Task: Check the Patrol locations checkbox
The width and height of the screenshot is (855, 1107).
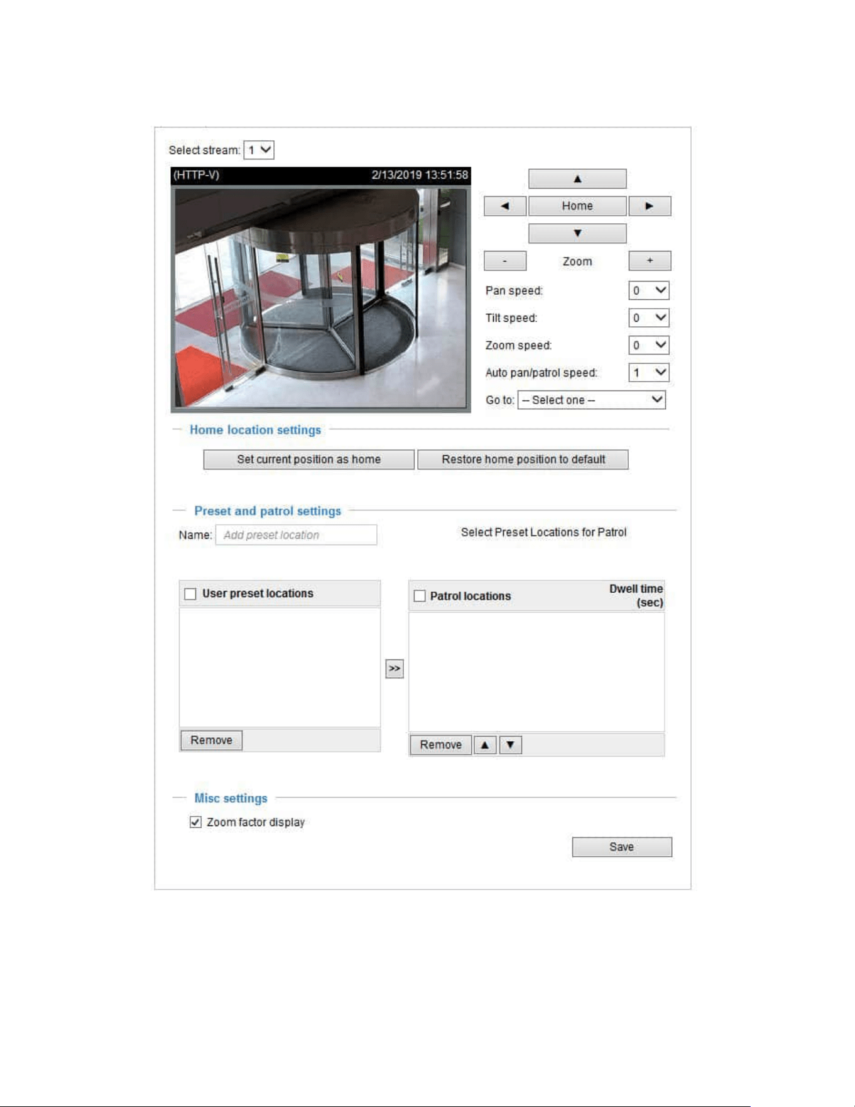Action: pyautogui.click(x=420, y=596)
